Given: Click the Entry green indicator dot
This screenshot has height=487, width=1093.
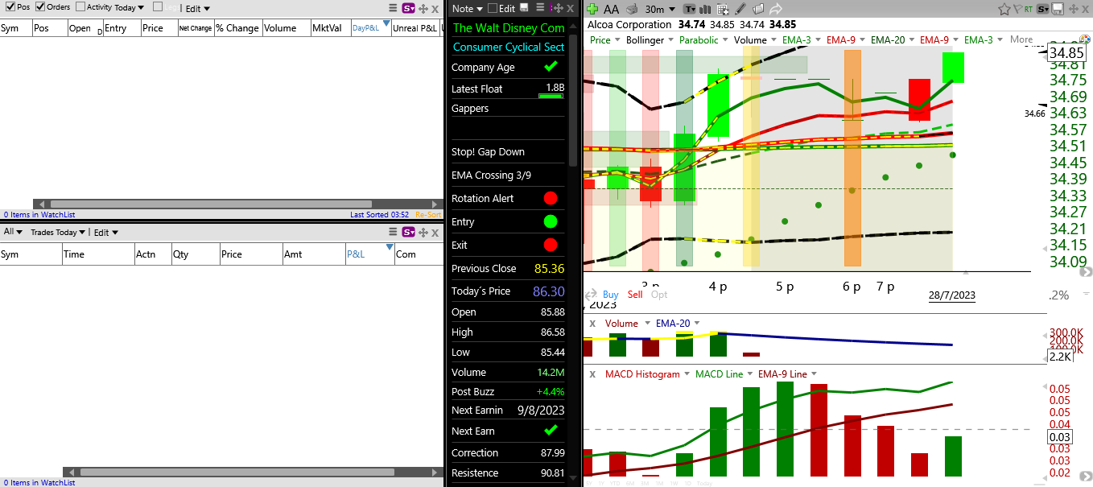Looking at the screenshot, I should pyautogui.click(x=551, y=221).
